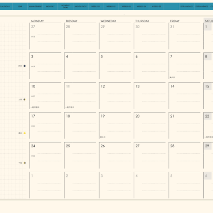Click the holiday note under date 10
Image resolution: width=213 pixels, height=213 pixels.
click(x=35, y=107)
